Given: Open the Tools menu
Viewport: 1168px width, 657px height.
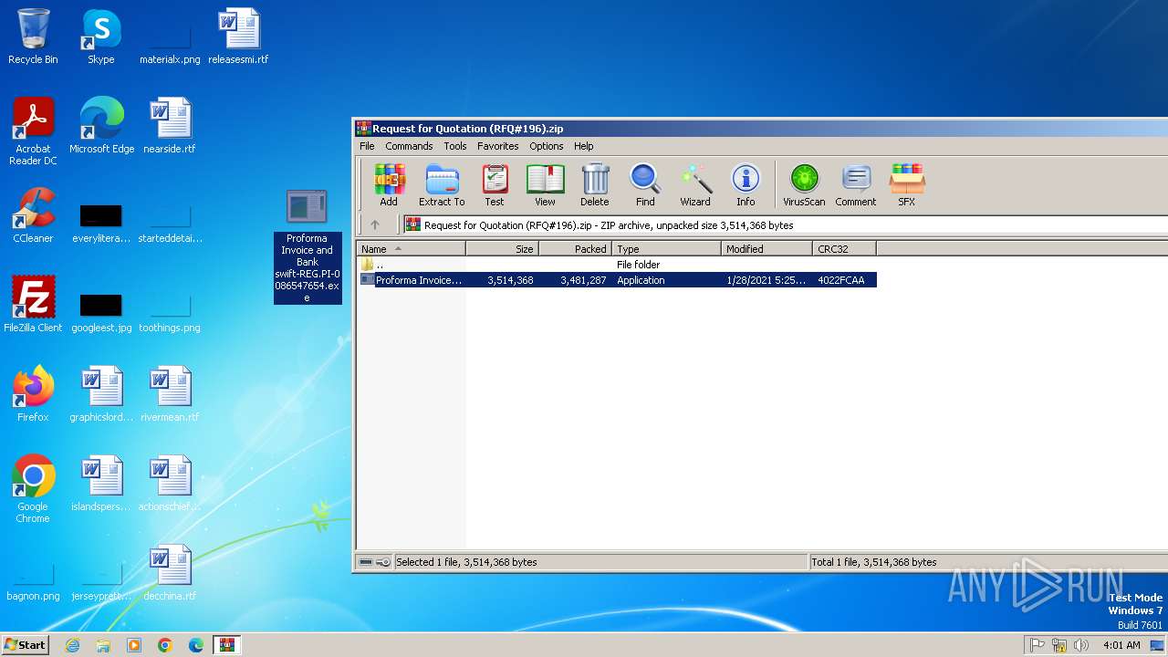Looking at the screenshot, I should coord(455,146).
